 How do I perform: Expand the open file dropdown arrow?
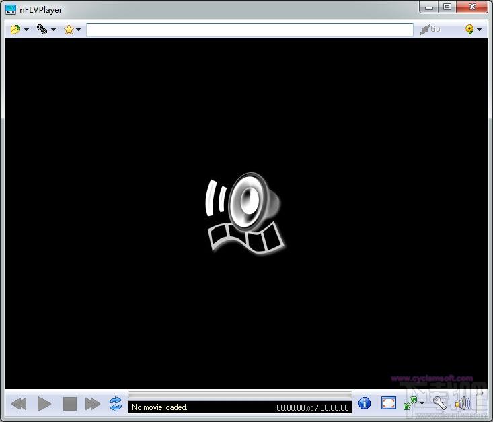pos(27,30)
